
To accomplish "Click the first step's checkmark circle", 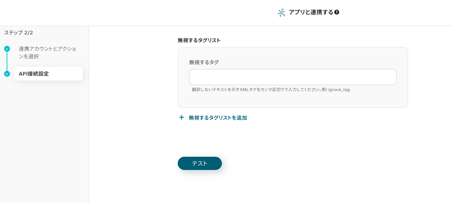I will [x=7, y=49].
